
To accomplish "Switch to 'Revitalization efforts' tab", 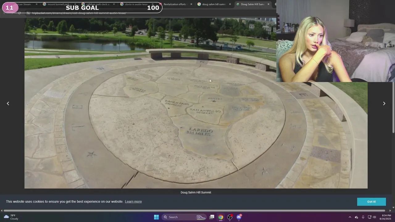I will click(x=174, y=4).
